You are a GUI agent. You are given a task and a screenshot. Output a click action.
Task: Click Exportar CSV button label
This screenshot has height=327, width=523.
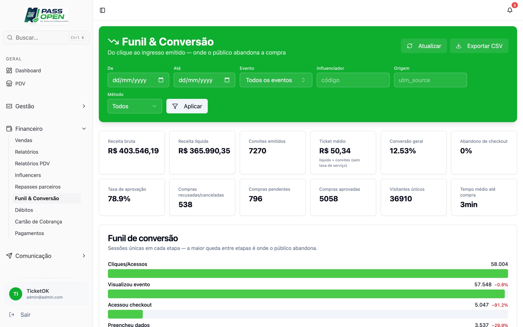485,46
